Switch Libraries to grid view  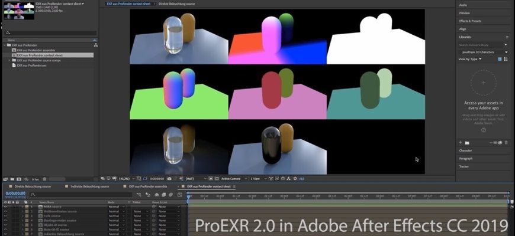(x=500, y=59)
